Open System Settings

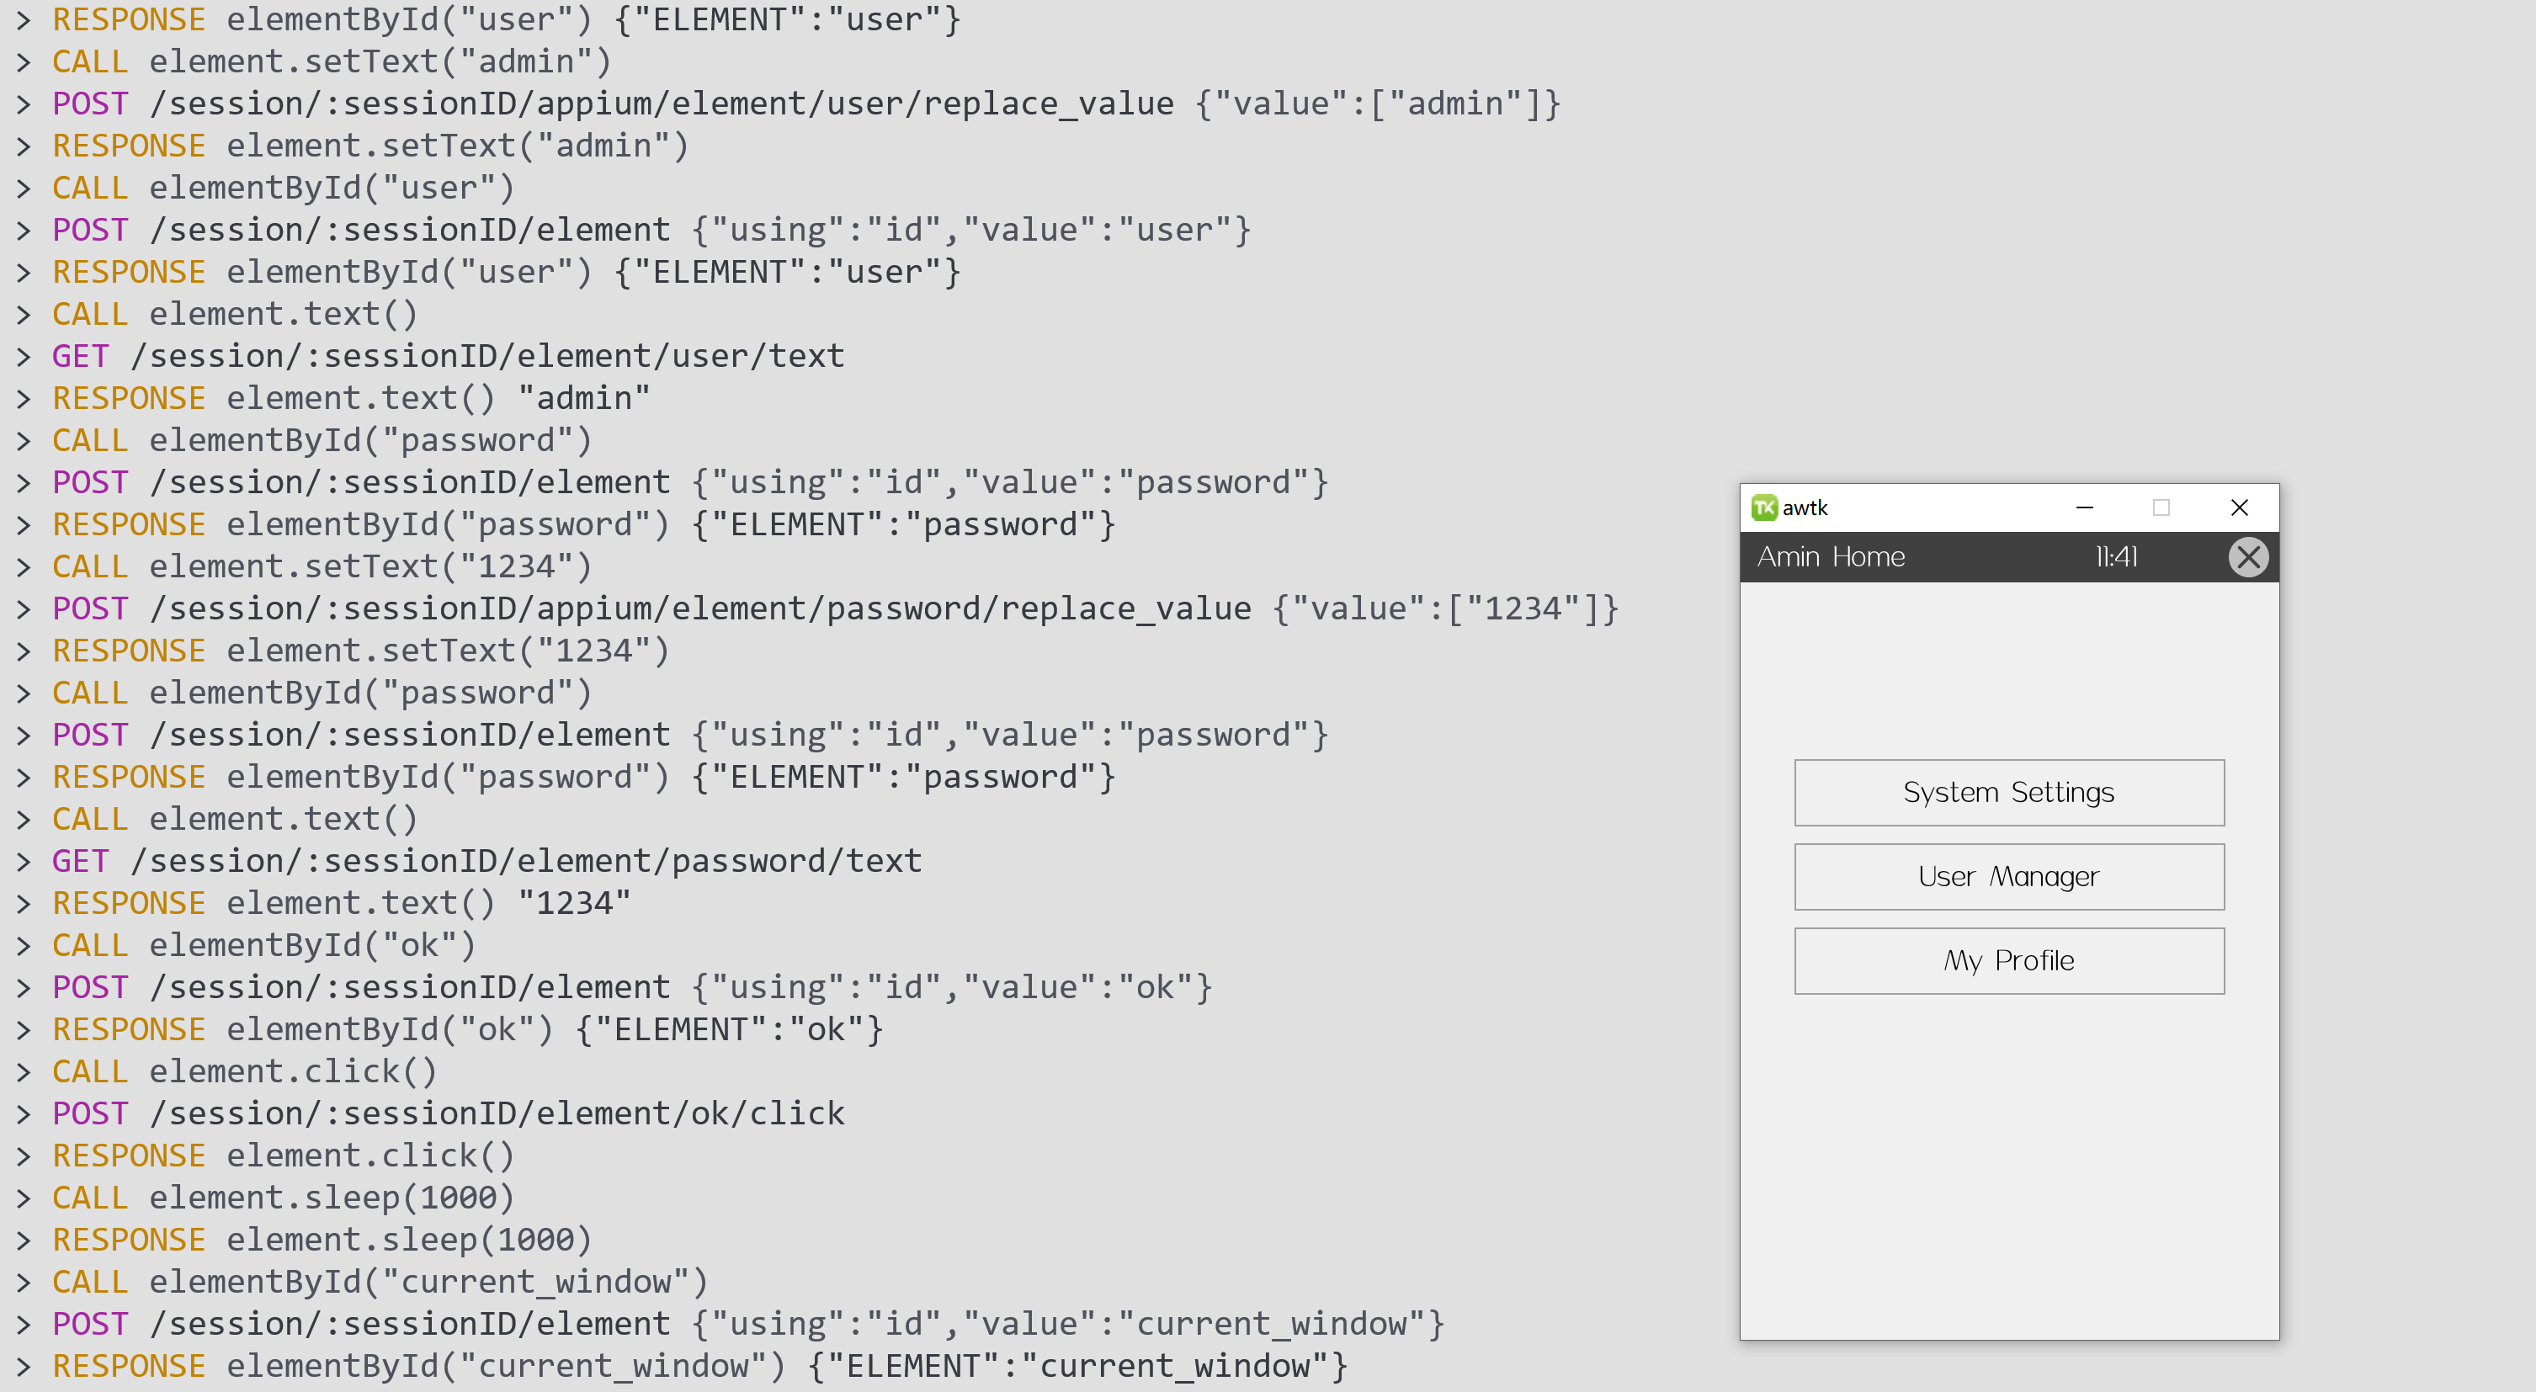pyautogui.click(x=2008, y=793)
